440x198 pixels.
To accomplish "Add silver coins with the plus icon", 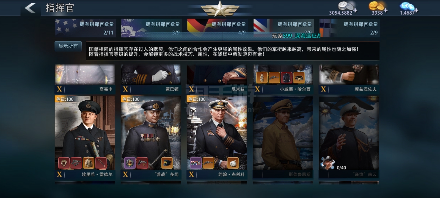I will pos(355,11).
